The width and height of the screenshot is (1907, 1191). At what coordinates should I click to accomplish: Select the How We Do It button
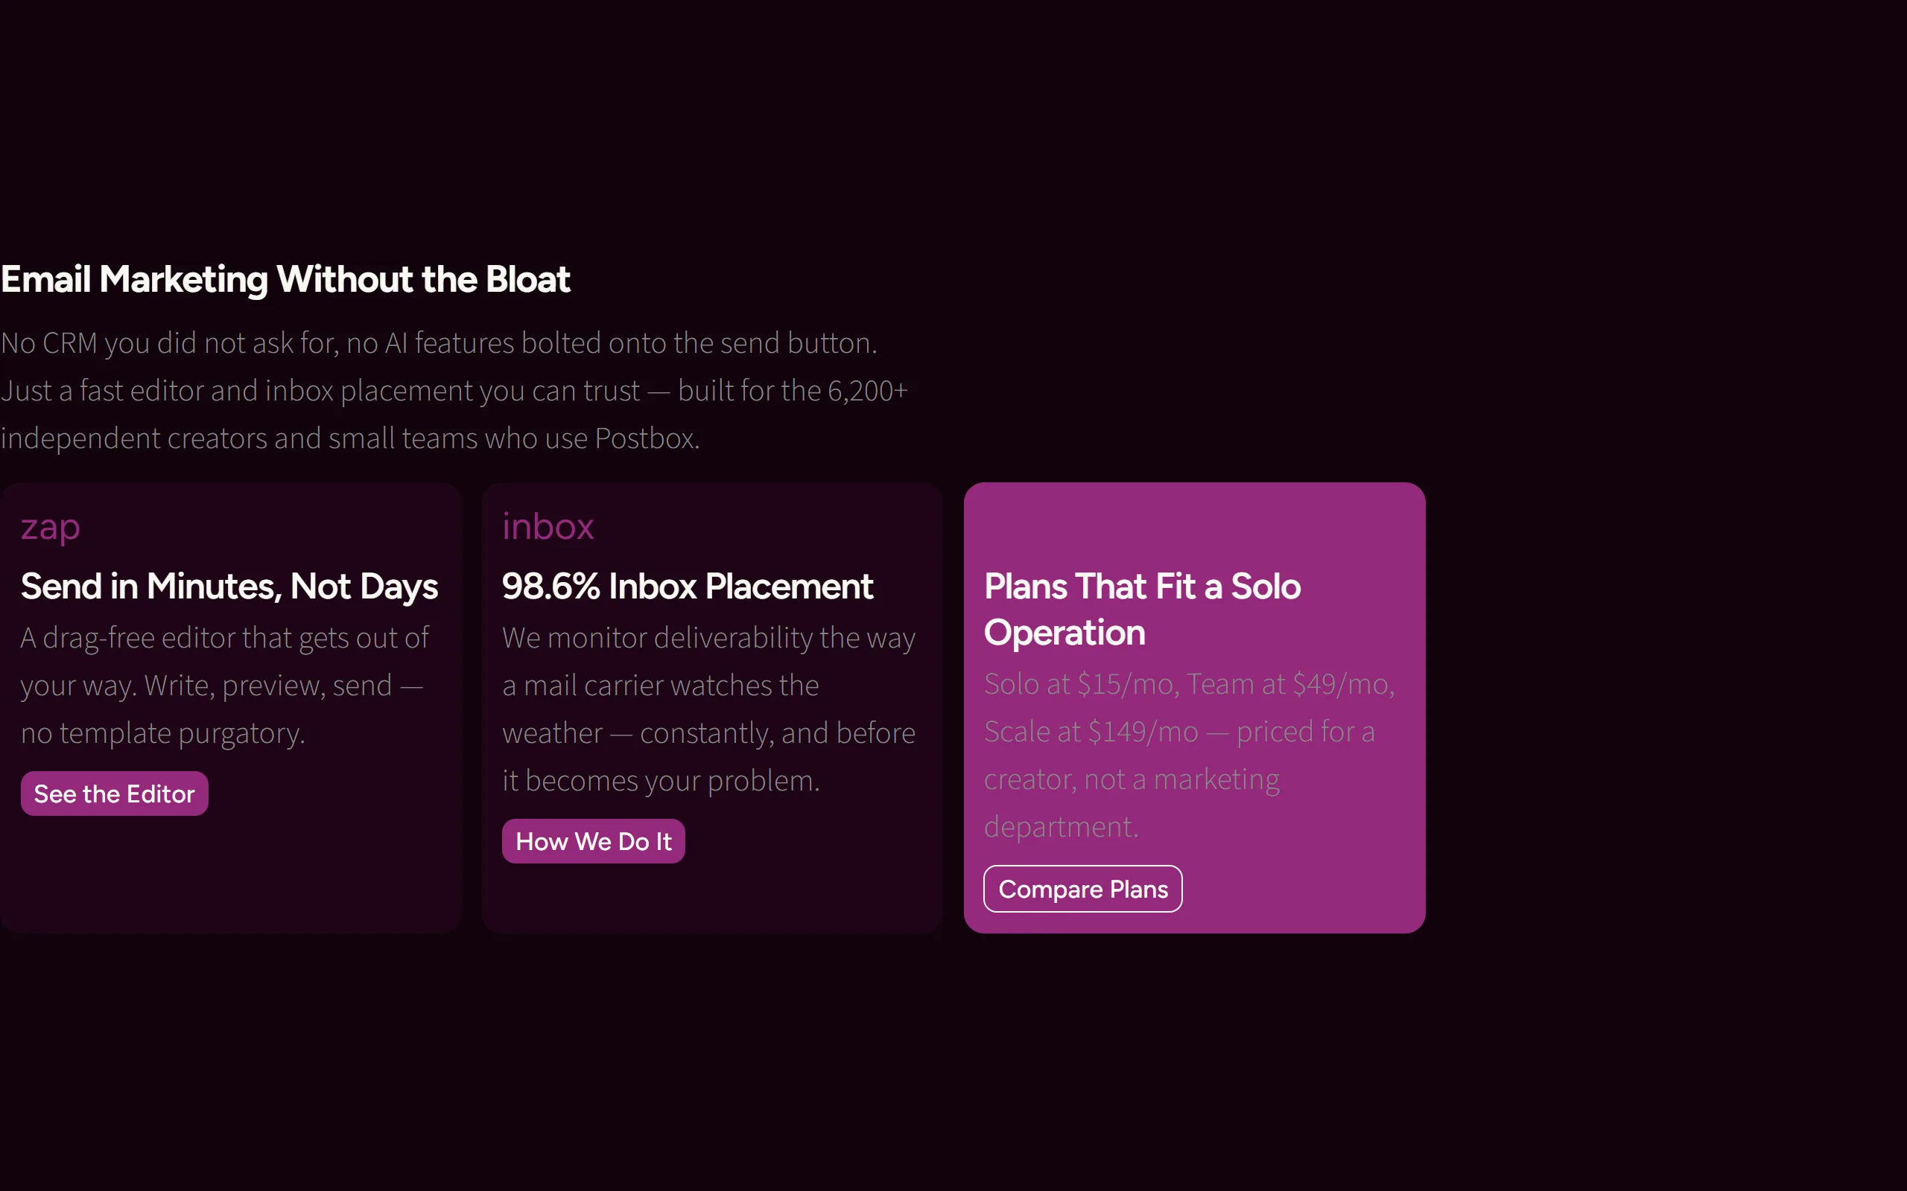point(594,841)
